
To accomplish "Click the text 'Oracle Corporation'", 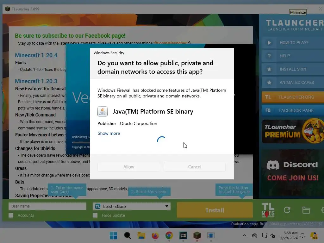I will click(x=139, y=124).
